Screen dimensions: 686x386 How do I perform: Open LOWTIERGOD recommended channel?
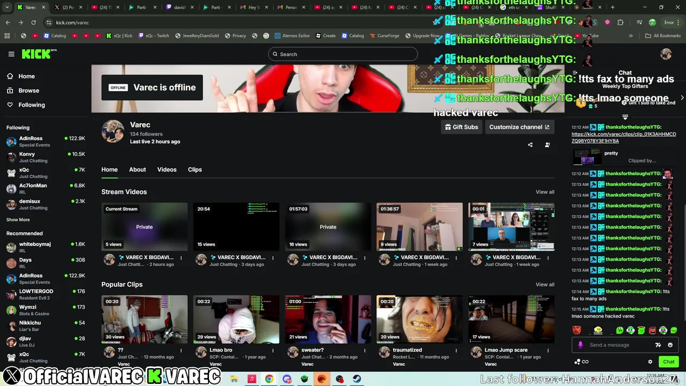click(x=46, y=294)
